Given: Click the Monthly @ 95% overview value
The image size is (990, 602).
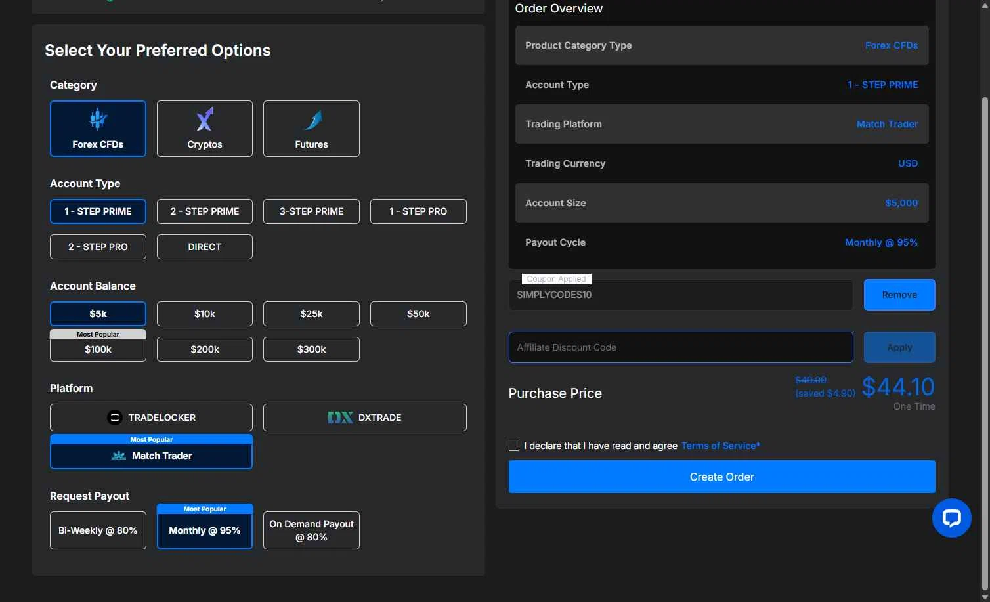Looking at the screenshot, I should (881, 242).
